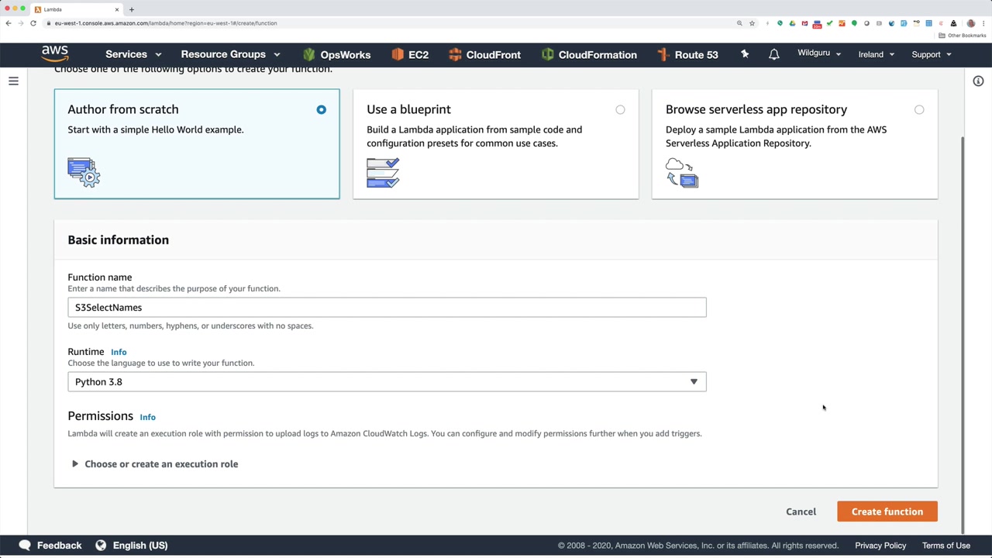Click the zoom magnifier icon in address bar
992x558 pixels.
pos(739,23)
